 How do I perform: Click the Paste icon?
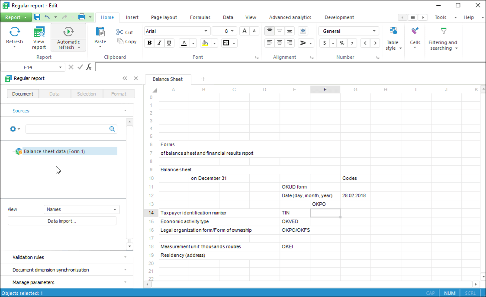[x=100, y=32]
